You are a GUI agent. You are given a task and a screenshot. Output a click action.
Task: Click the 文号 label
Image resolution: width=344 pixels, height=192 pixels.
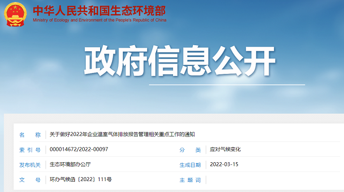click(30, 180)
